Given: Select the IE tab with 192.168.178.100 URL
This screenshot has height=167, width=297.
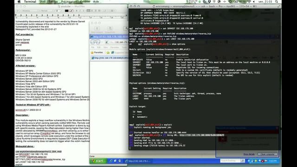Looking at the screenshot, I should [110, 58].
